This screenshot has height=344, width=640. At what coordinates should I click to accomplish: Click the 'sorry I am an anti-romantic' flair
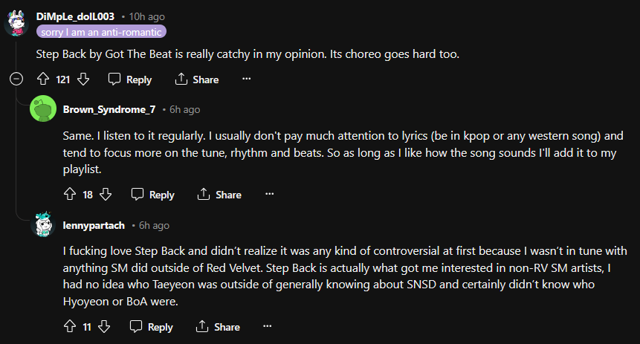coord(100,32)
